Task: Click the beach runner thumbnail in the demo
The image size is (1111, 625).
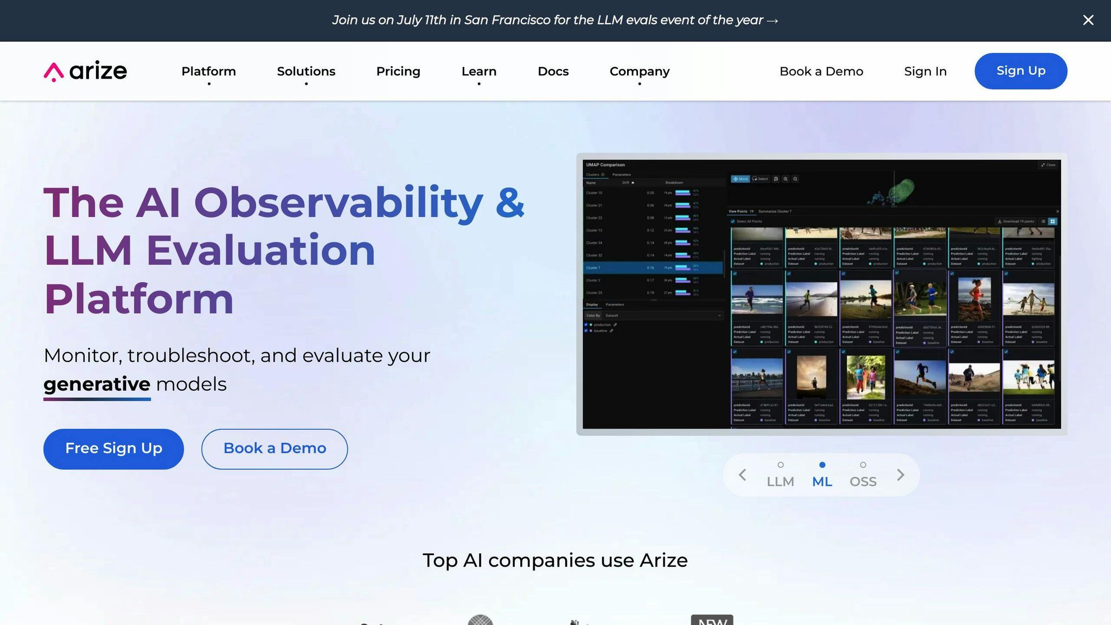Action: click(757, 298)
